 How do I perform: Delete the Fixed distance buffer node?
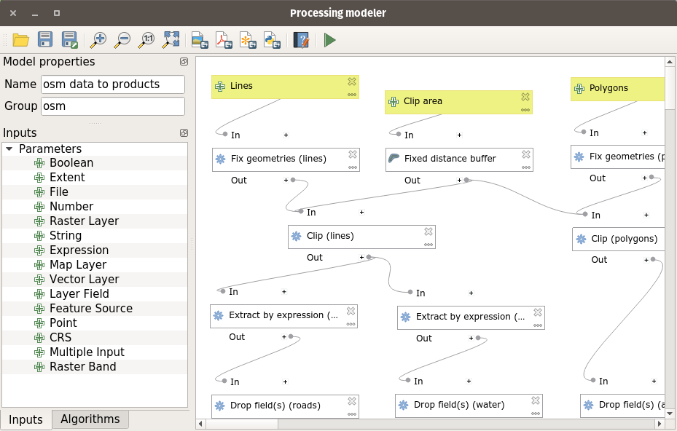pyautogui.click(x=526, y=154)
